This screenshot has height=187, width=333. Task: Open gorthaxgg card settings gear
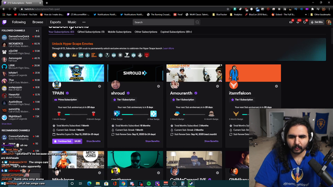point(158,173)
